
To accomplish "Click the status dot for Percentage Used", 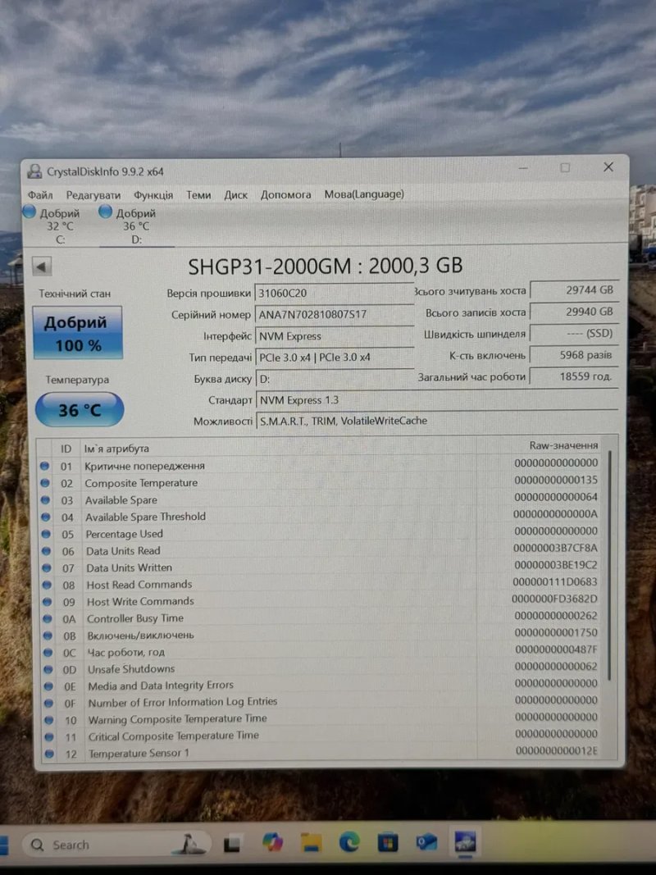I will pos(46,534).
